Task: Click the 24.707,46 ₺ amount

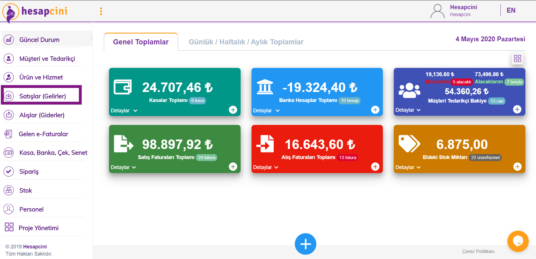Action: (178, 87)
